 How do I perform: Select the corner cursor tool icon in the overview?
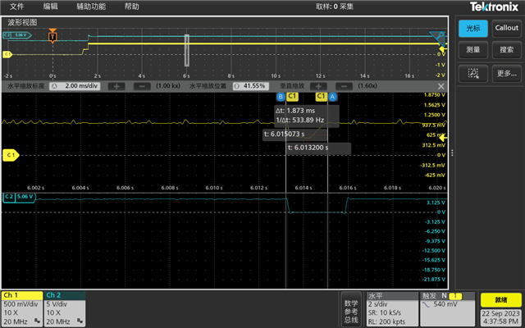tap(437, 39)
